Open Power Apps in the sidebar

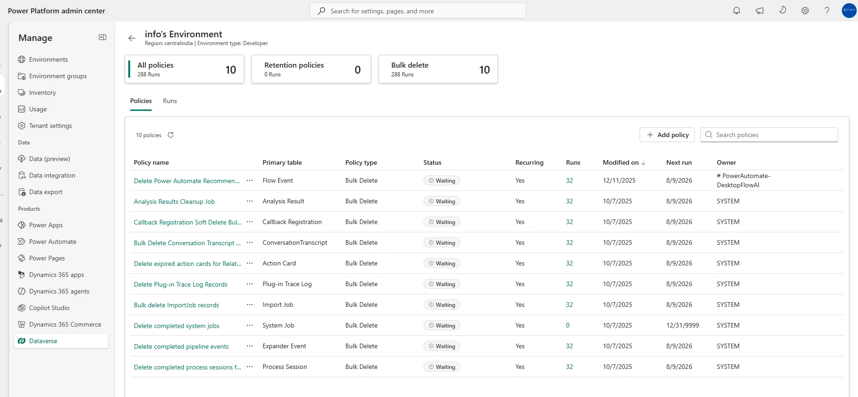pyautogui.click(x=61, y=225)
